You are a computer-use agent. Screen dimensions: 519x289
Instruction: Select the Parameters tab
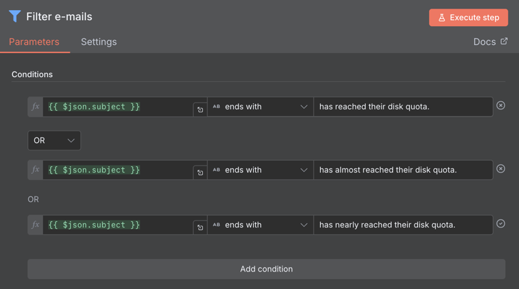[x=34, y=42]
